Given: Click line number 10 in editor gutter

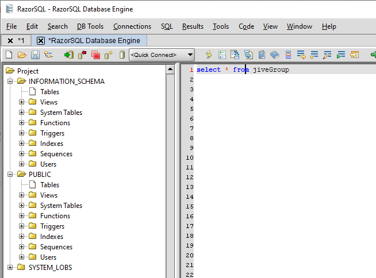Looking at the screenshot, I should click(x=190, y=158).
